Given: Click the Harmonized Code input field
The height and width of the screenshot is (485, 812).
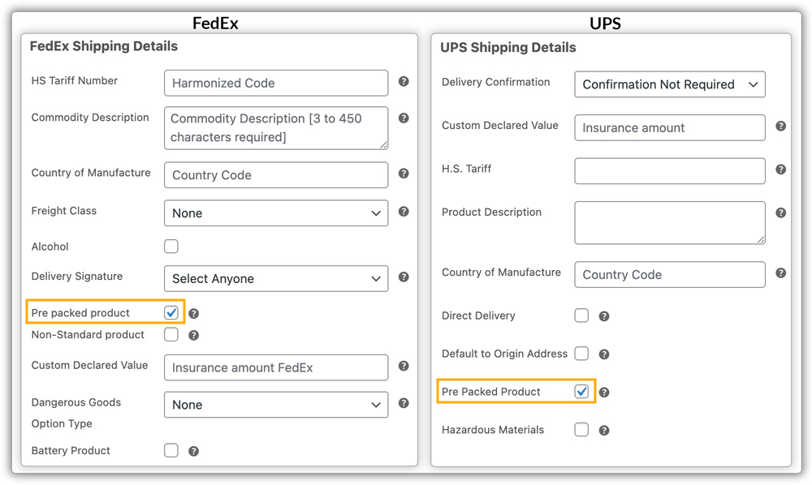Looking at the screenshot, I should 276,83.
